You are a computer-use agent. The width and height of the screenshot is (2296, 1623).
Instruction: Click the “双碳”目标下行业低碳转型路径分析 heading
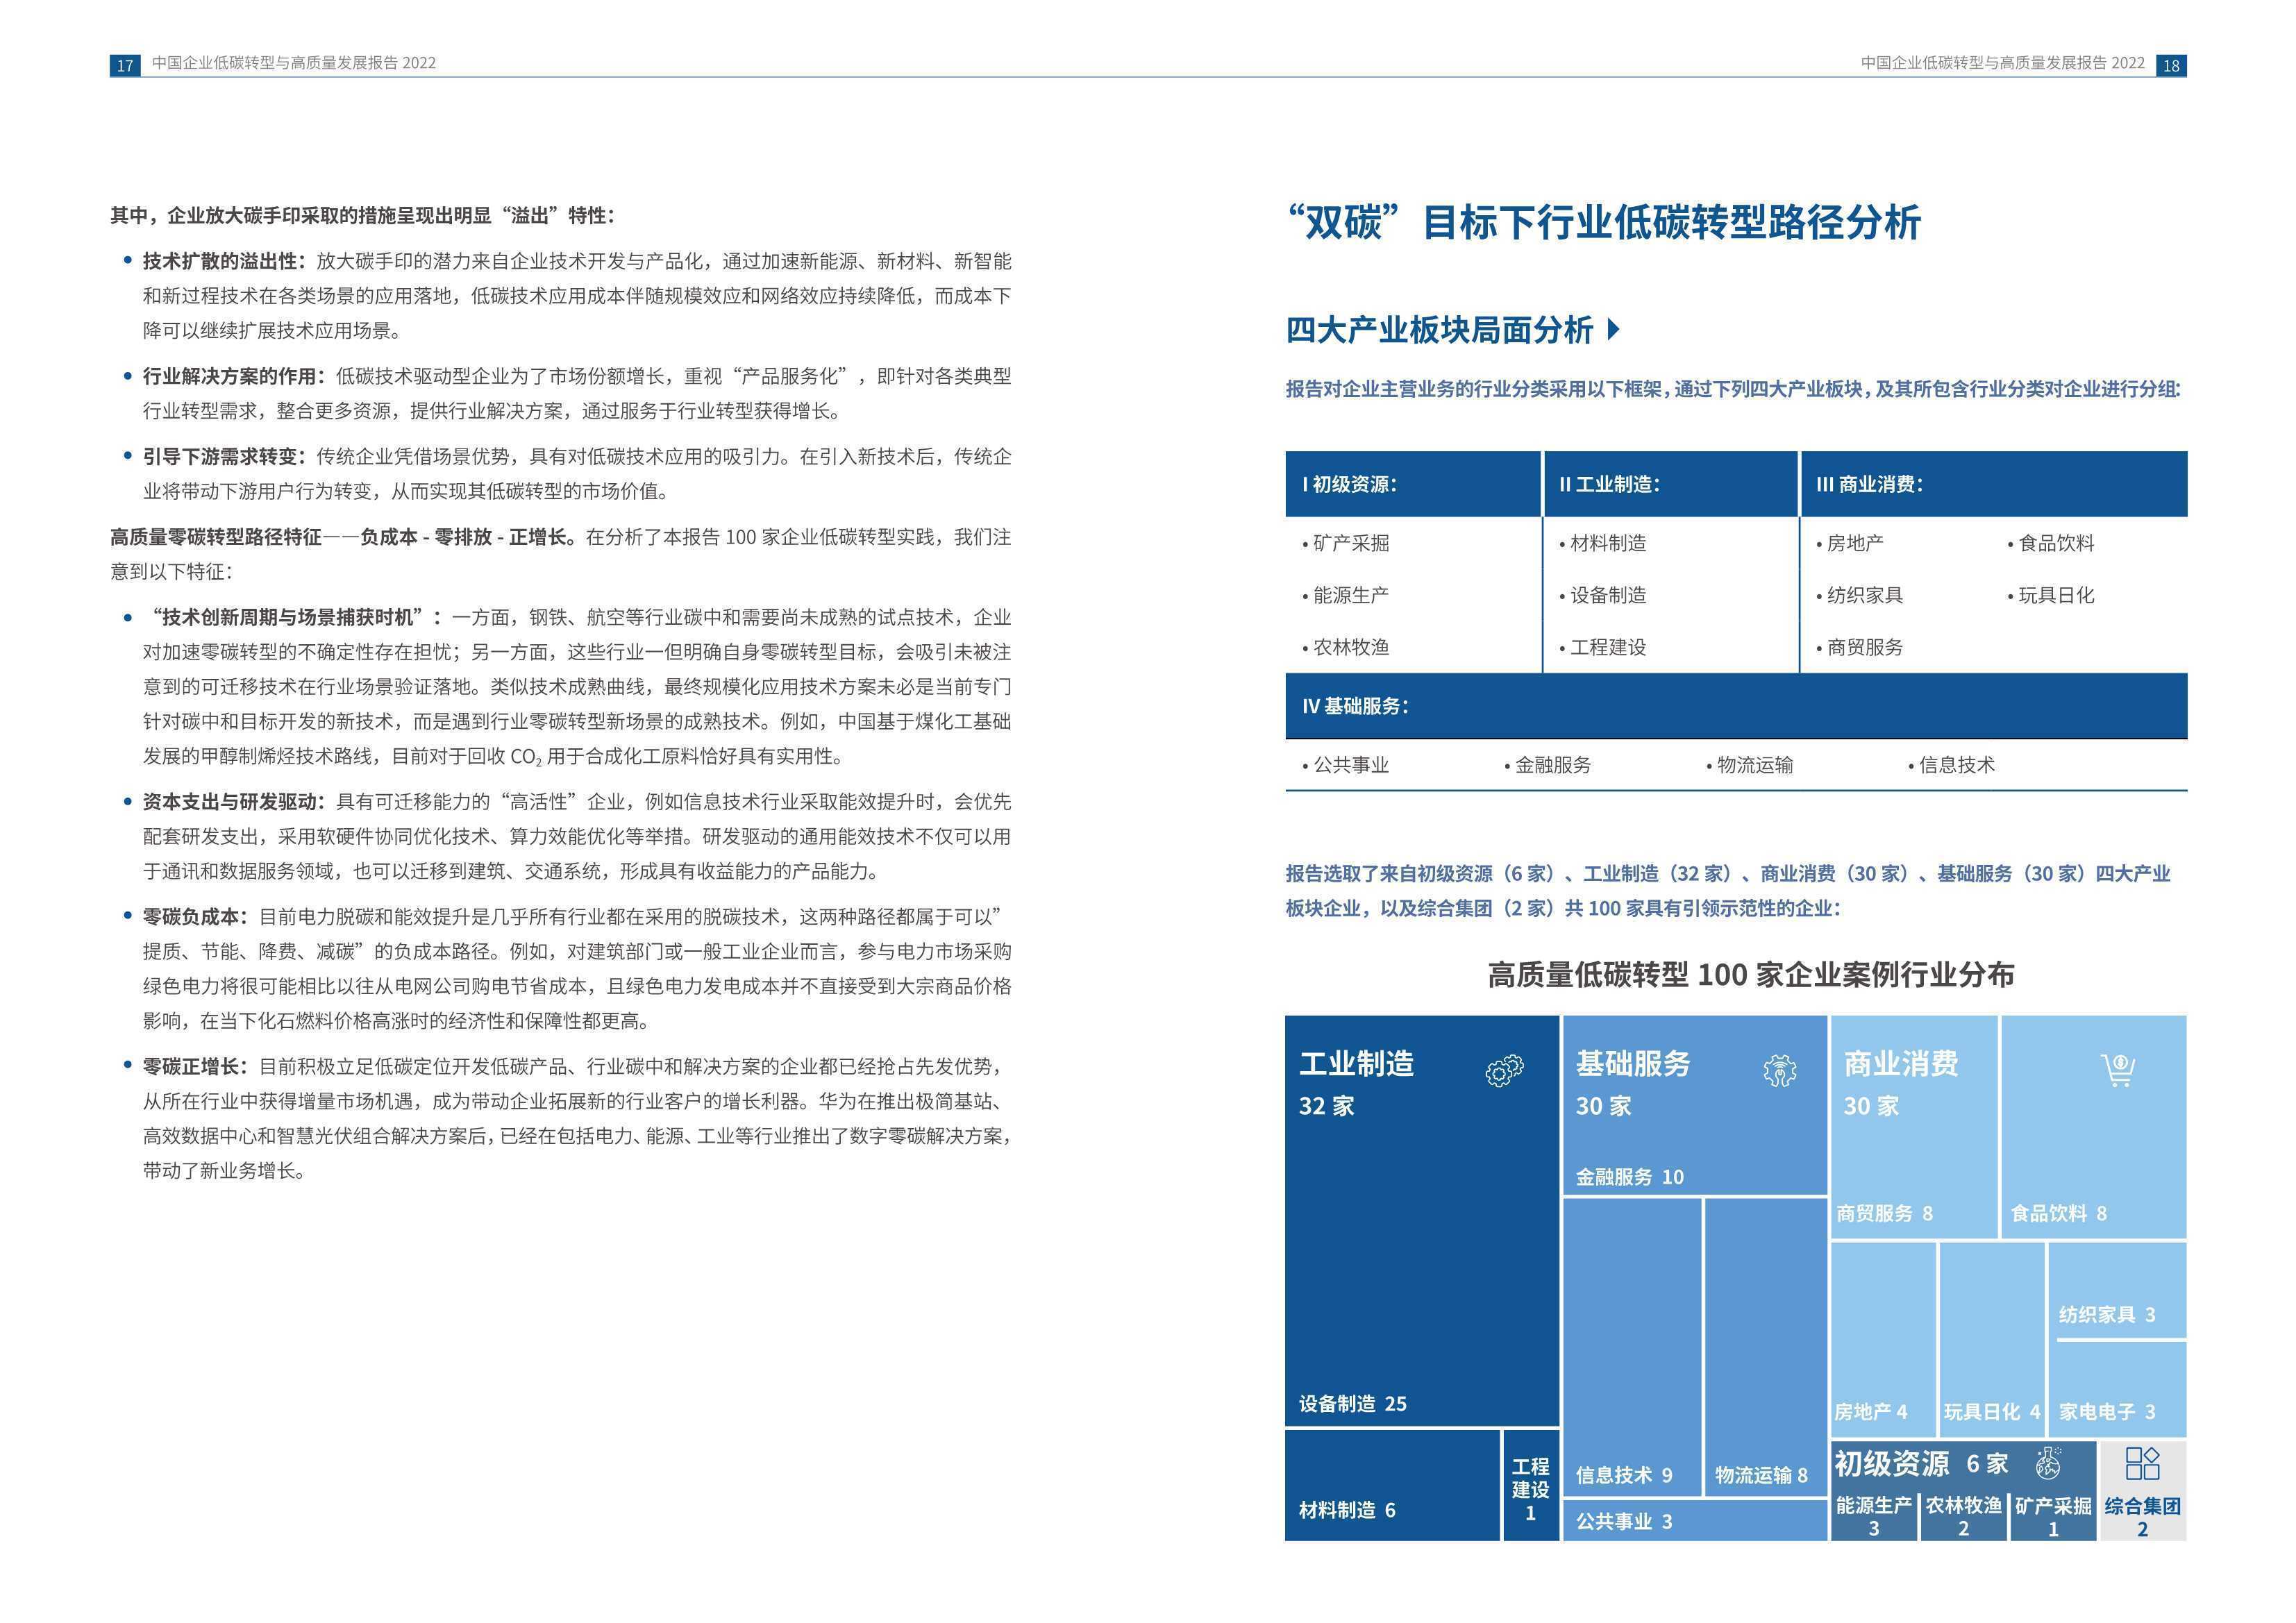[1603, 222]
